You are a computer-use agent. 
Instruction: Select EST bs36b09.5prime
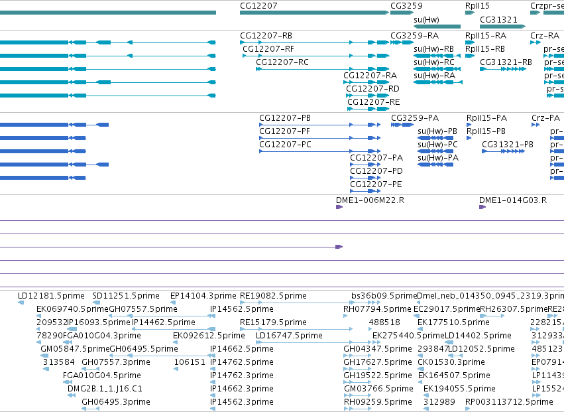[x=384, y=296]
